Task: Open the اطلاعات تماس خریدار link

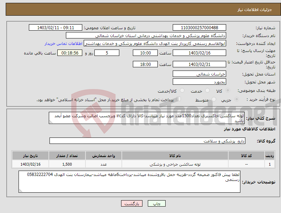Action: tap(63, 43)
